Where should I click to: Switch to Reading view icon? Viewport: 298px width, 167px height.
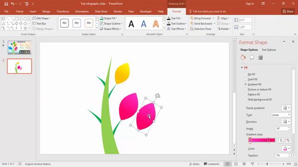point(244,164)
